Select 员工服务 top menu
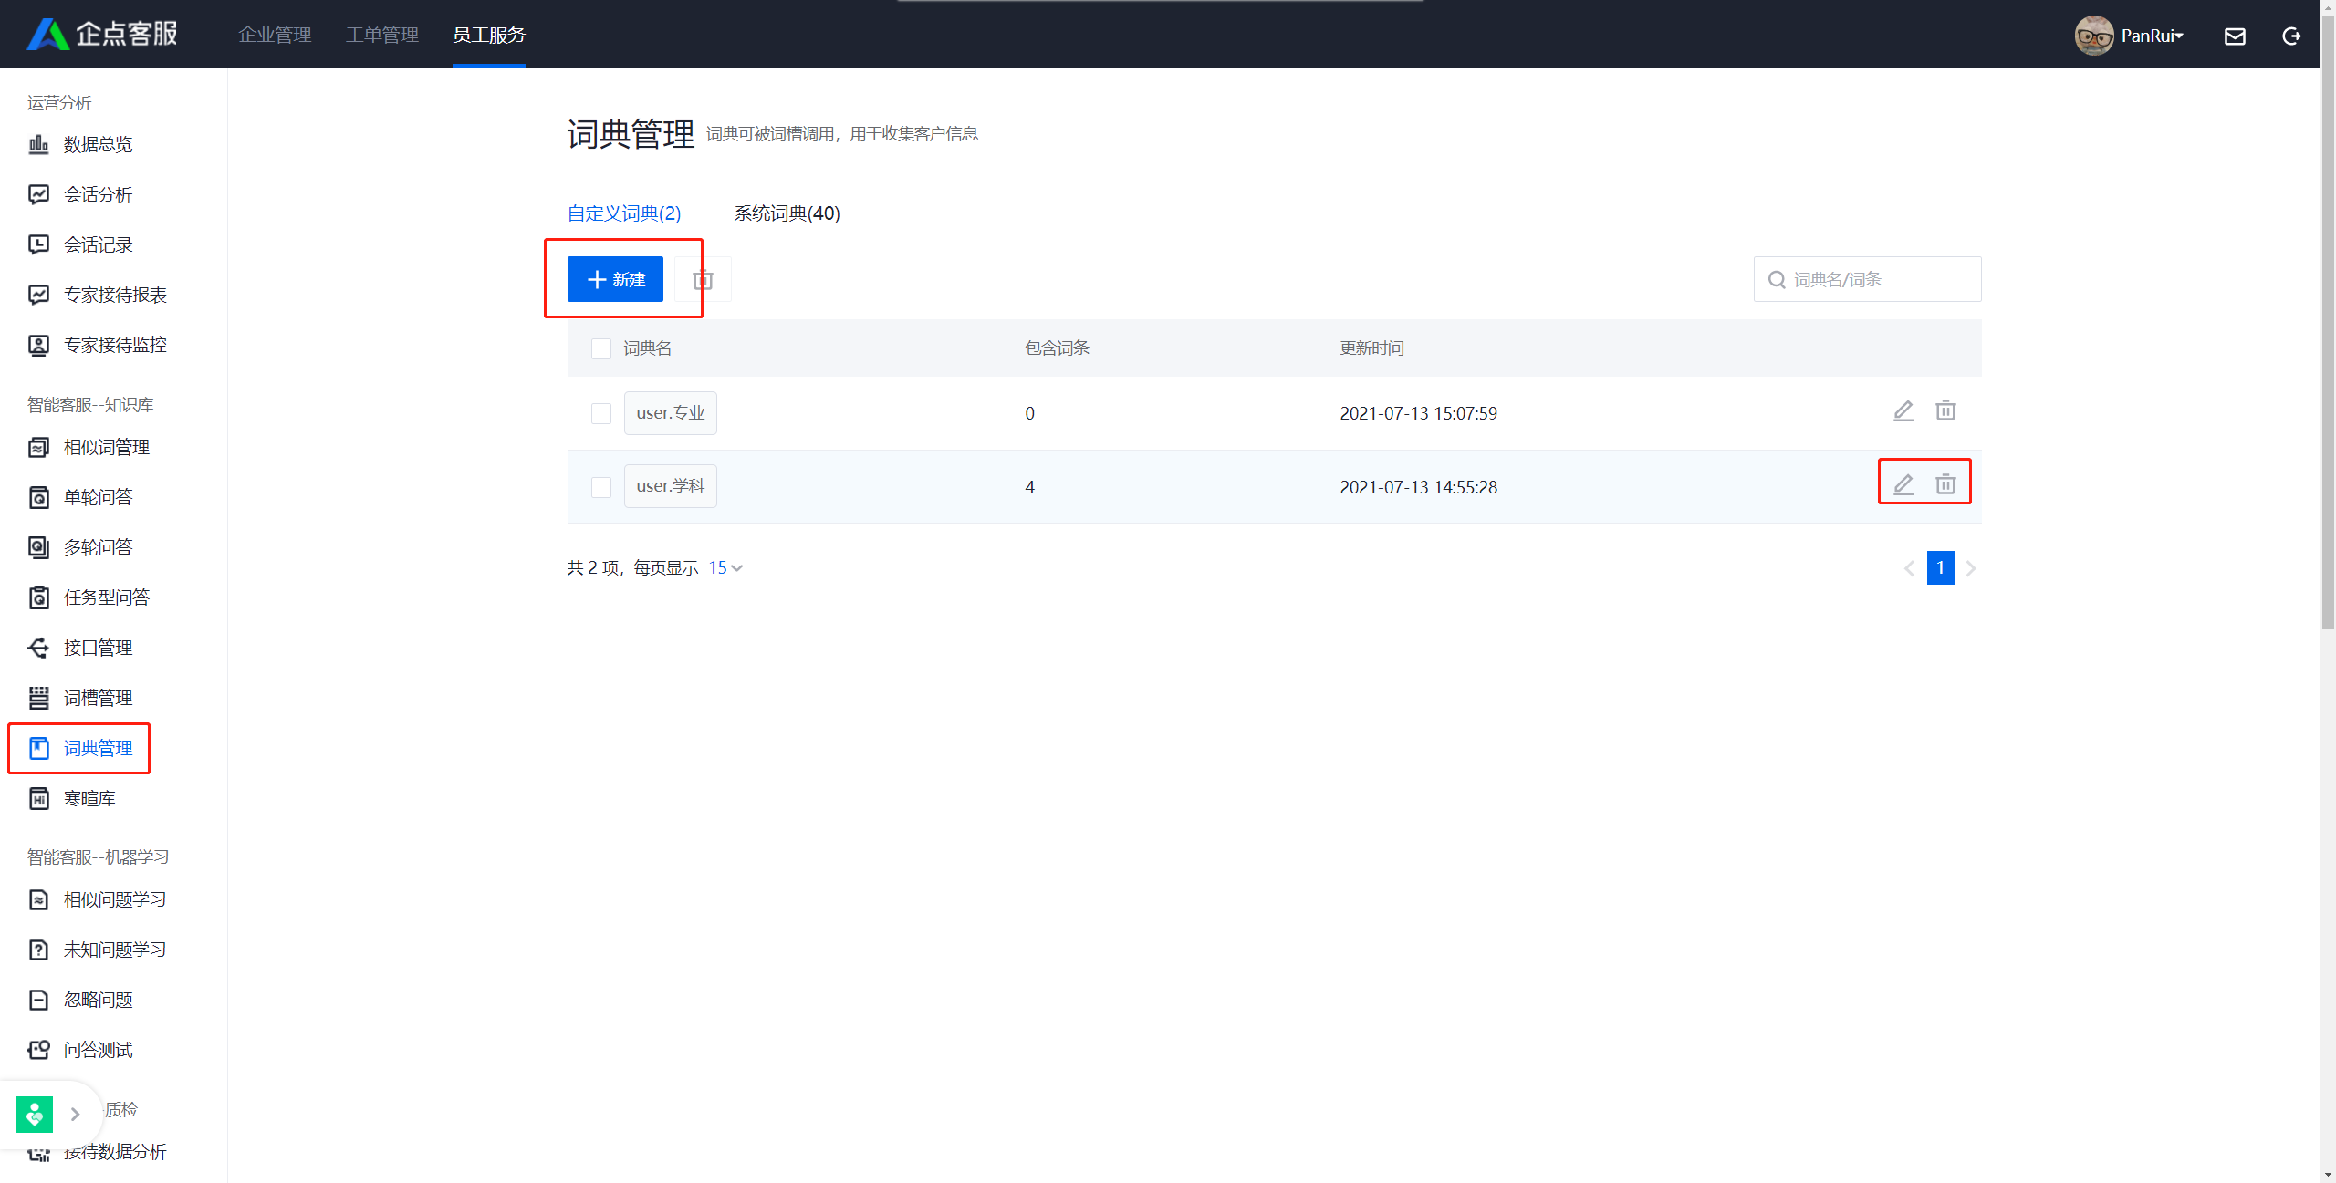This screenshot has width=2336, height=1183. (x=489, y=35)
